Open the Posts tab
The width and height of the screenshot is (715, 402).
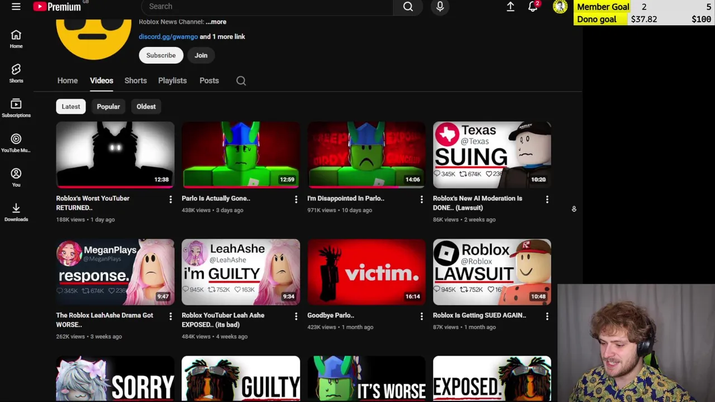point(209,80)
